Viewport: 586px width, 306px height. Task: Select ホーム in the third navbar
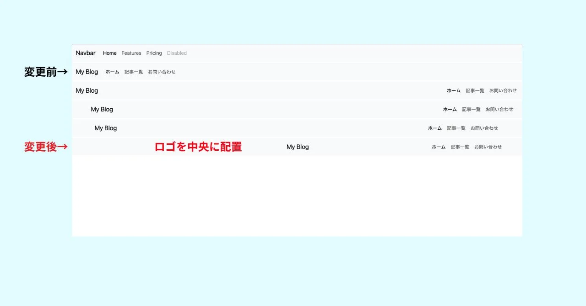coord(454,90)
